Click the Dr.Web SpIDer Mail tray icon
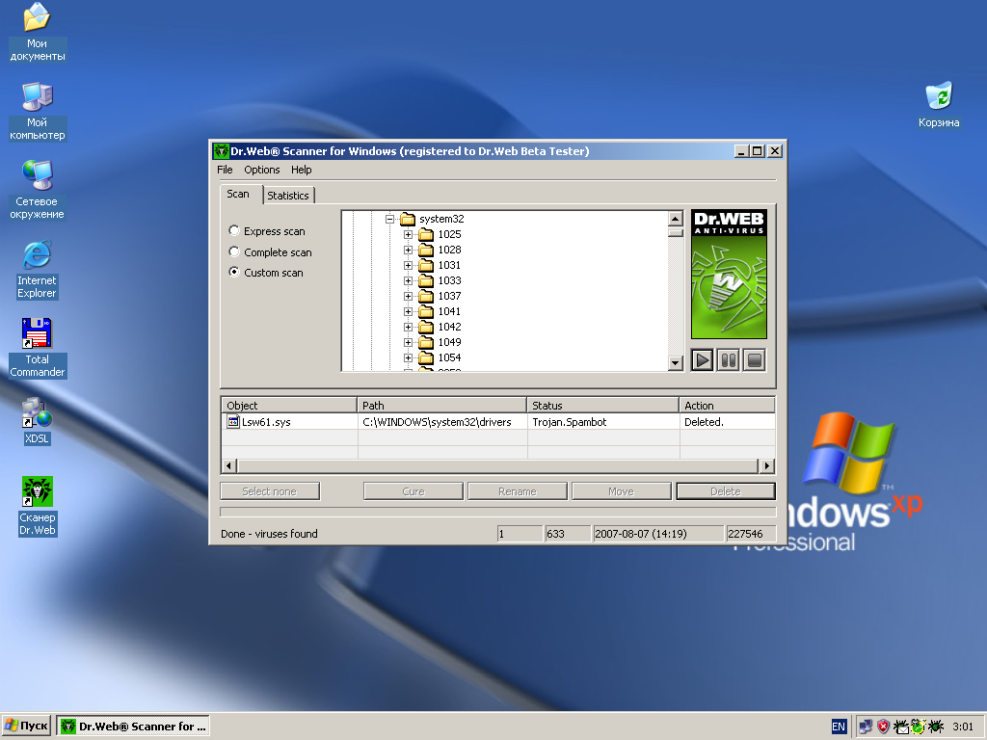 (901, 727)
